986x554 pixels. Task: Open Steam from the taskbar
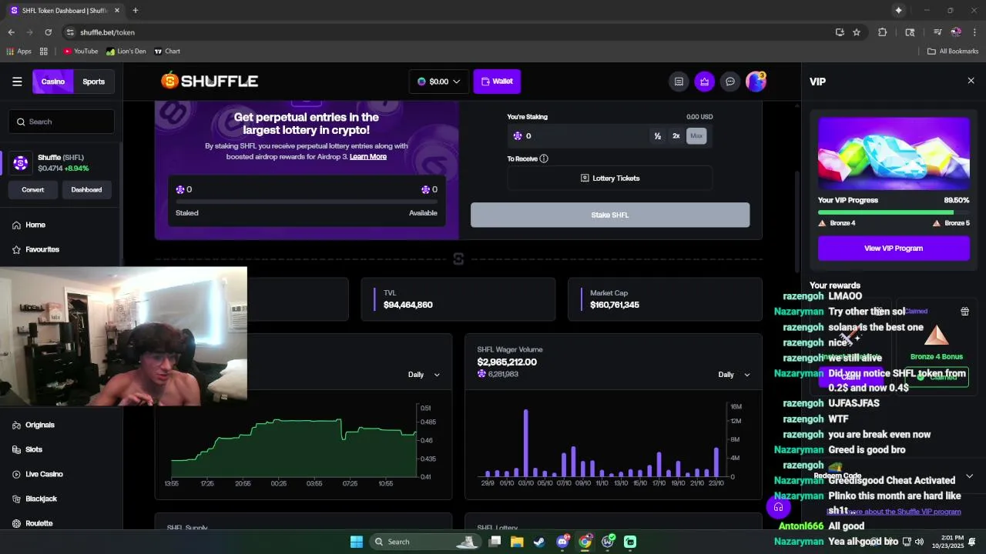539,542
